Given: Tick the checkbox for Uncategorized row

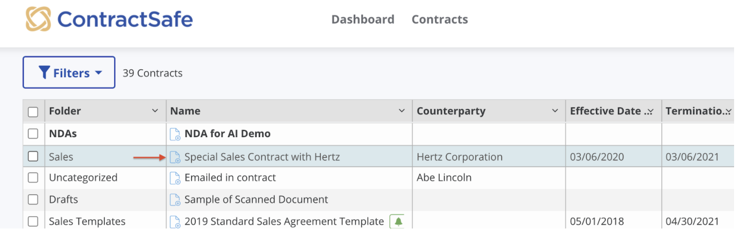Looking at the screenshot, I should click(33, 178).
